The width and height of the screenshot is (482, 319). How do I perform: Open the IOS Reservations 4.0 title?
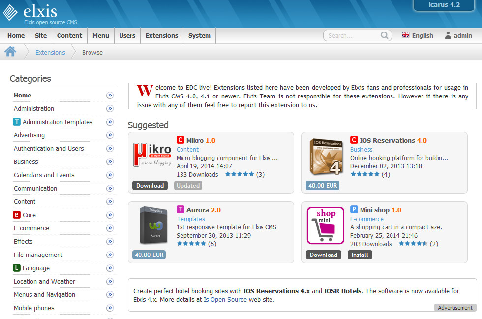(393, 140)
